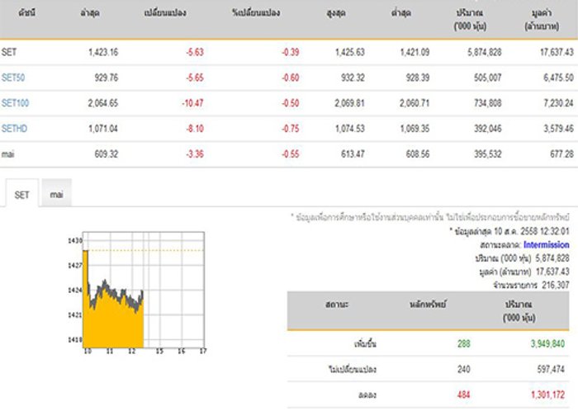Select SET50 last value 929.76
Image resolution: width=578 pixels, height=416 pixels.
[x=107, y=78]
